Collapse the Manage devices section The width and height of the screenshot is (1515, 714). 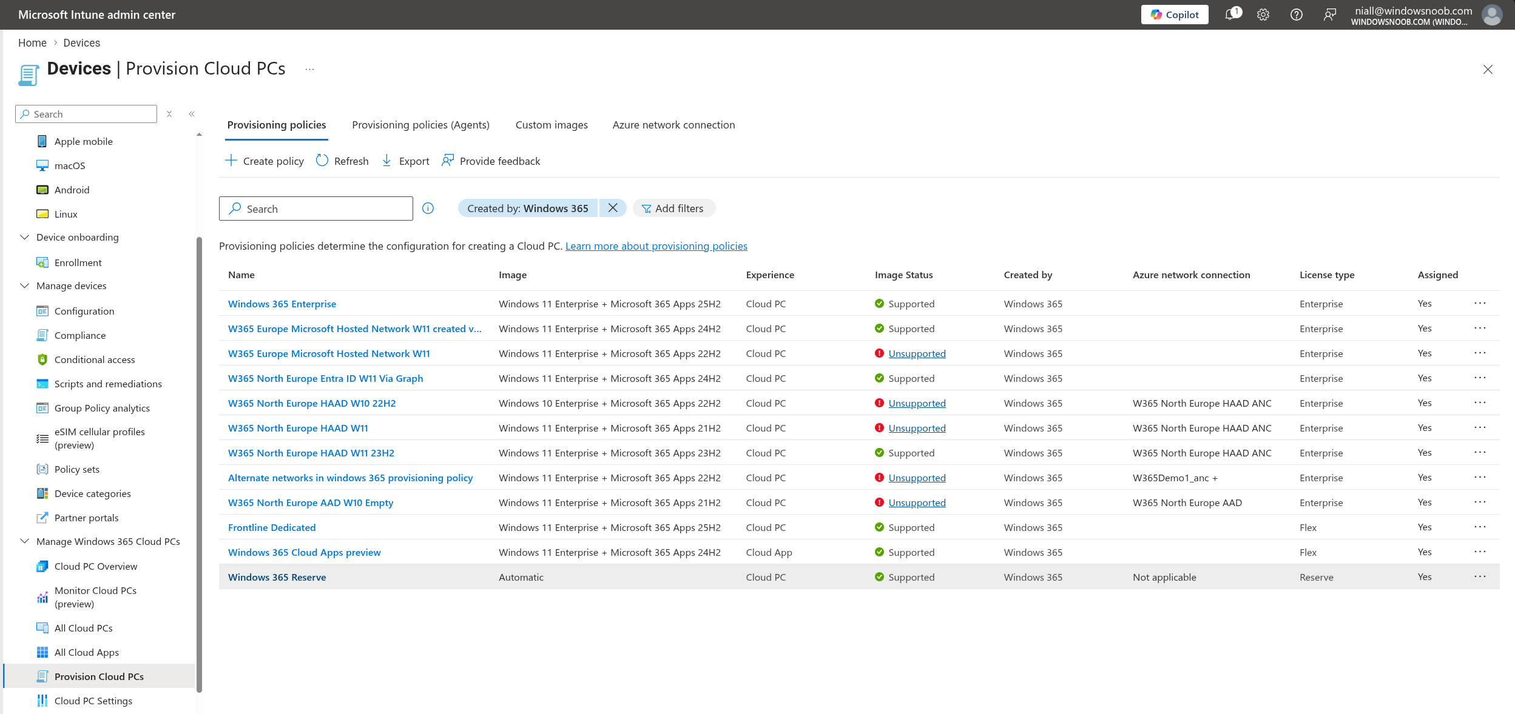[x=25, y=285]
